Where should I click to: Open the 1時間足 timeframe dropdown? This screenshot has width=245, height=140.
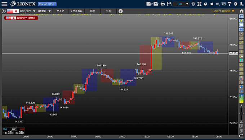[x=44, y=11]
